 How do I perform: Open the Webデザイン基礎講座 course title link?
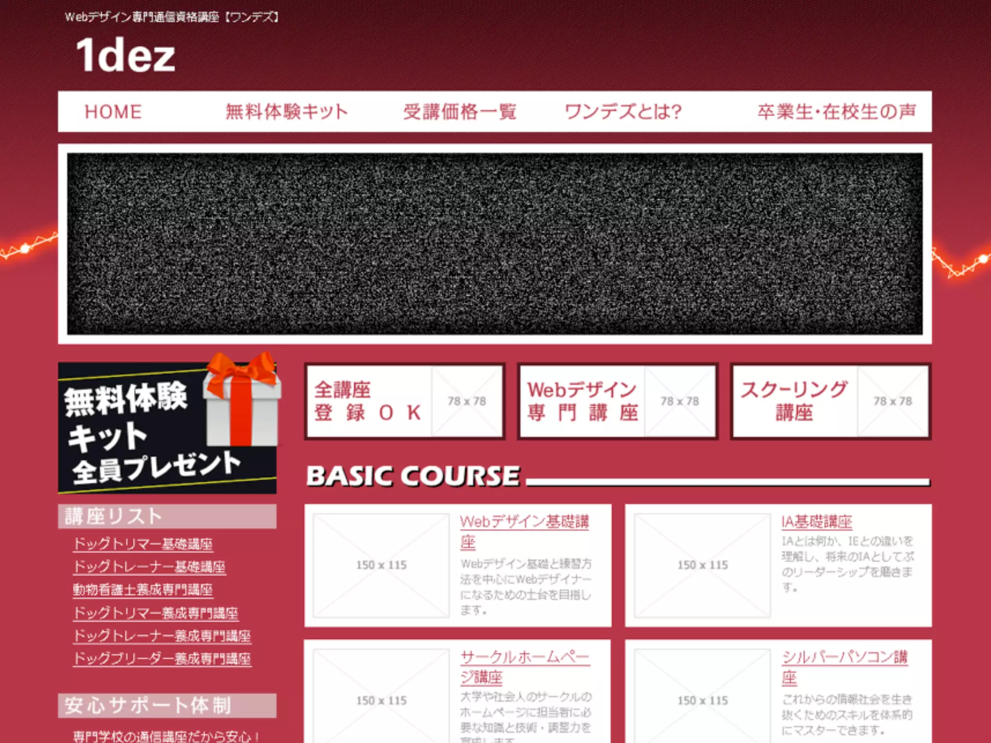click(x=524, y=522)
